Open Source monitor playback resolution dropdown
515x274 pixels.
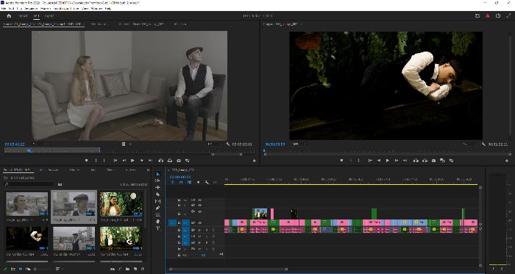pos(215,144)
